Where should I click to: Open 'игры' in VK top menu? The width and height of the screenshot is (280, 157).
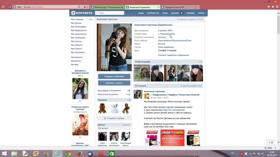(x=165, y=13)
